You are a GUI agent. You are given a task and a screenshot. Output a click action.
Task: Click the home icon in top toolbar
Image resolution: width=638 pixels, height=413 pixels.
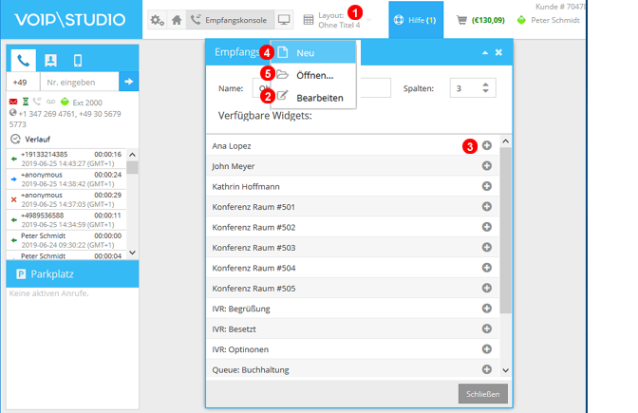pos(177,20)
